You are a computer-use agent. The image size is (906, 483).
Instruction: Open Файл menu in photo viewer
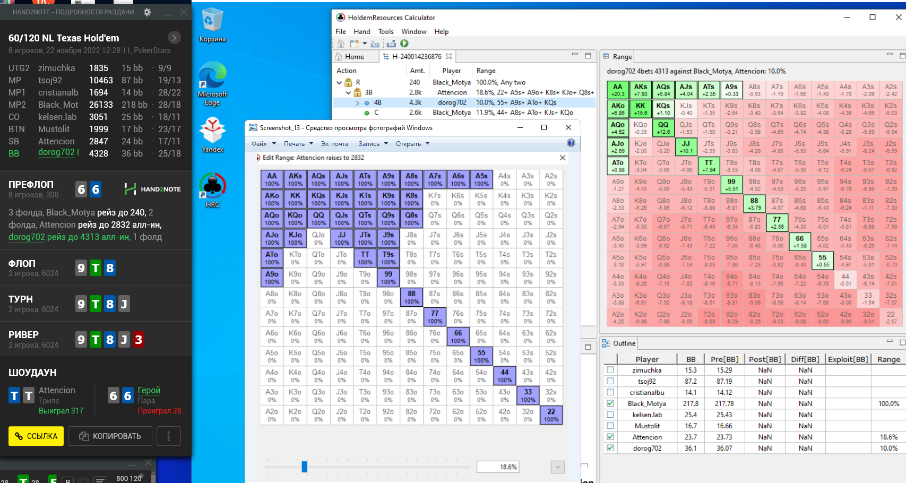[x=264, y=143]
